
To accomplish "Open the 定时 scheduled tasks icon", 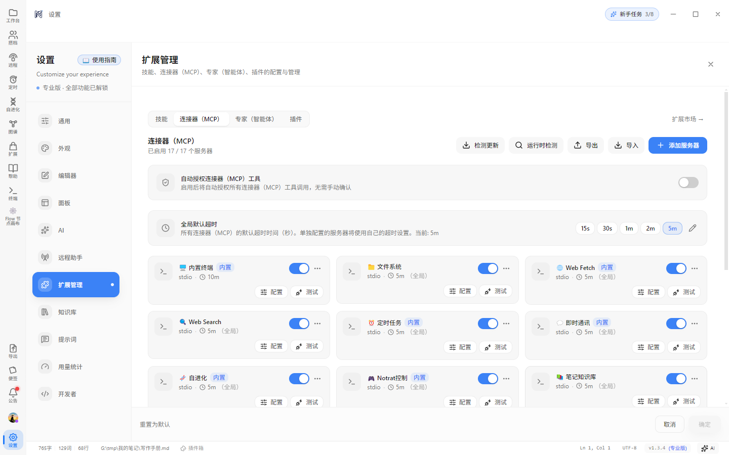I will [13, 82].
